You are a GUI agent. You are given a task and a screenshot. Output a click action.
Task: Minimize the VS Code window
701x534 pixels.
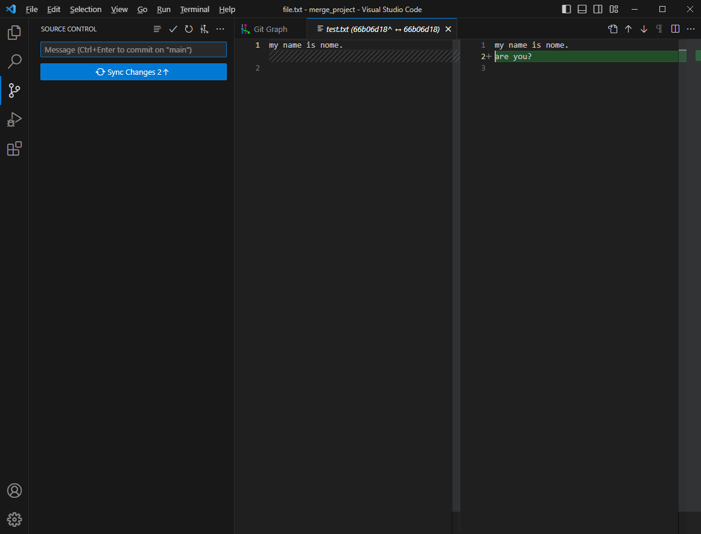(635, 10)
